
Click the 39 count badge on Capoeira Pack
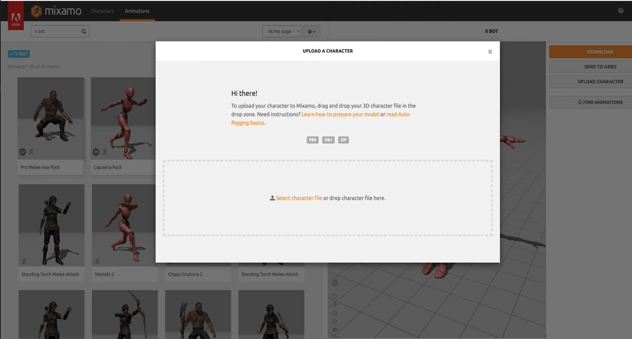click(95, 151)
